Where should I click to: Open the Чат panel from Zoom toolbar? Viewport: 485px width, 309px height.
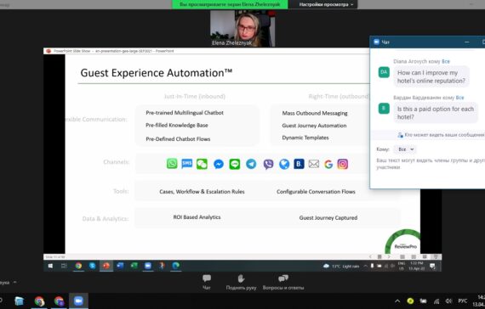207,282
